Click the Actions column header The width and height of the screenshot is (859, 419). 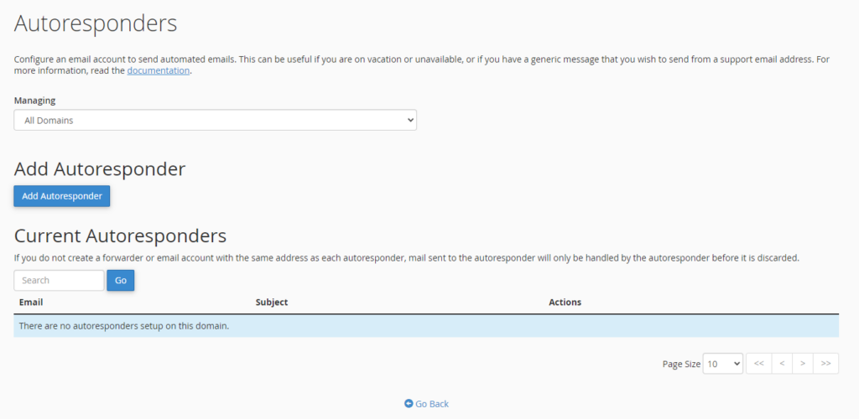tap(565, 302)
